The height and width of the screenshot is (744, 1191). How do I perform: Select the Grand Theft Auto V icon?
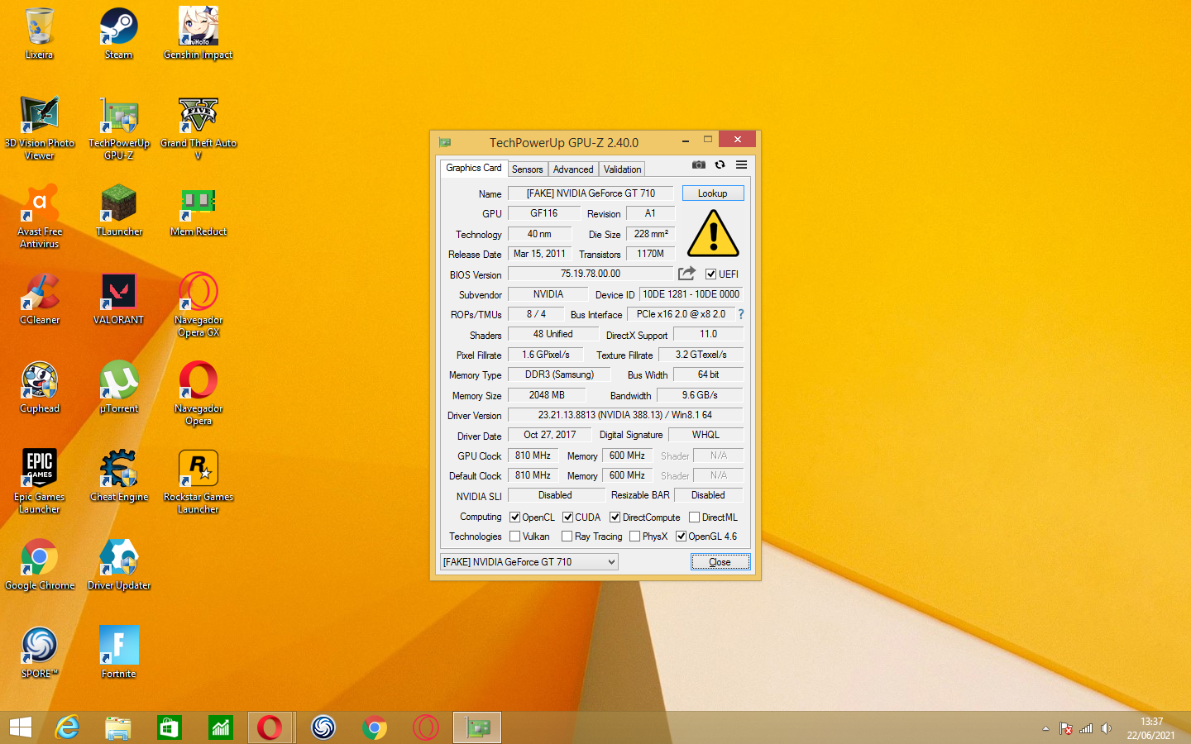click(198, 128)
